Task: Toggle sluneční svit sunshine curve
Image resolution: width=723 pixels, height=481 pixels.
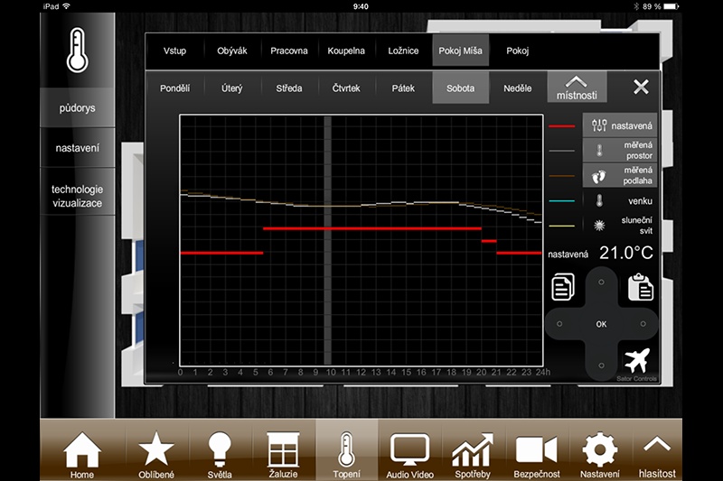Action: 620,226
